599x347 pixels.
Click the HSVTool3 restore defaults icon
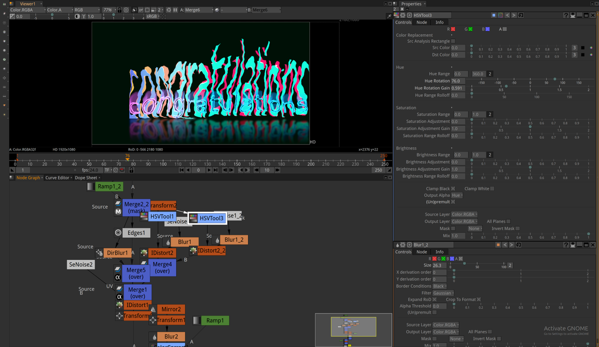tap(521, 15)
